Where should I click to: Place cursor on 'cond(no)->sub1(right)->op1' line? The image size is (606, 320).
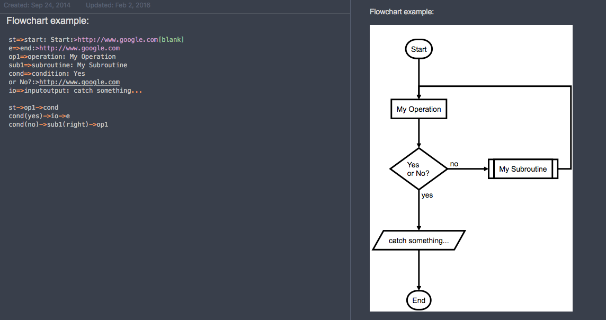[58, 125]
